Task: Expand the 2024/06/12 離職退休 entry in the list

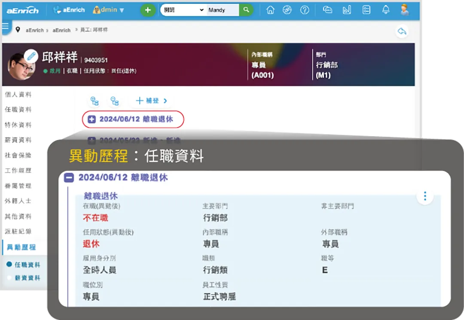Action: pyautogui.click(x=91, y=119)
